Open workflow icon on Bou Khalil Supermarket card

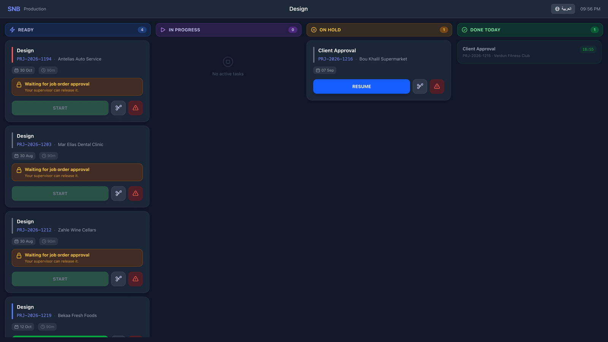(x=420, y=86)
